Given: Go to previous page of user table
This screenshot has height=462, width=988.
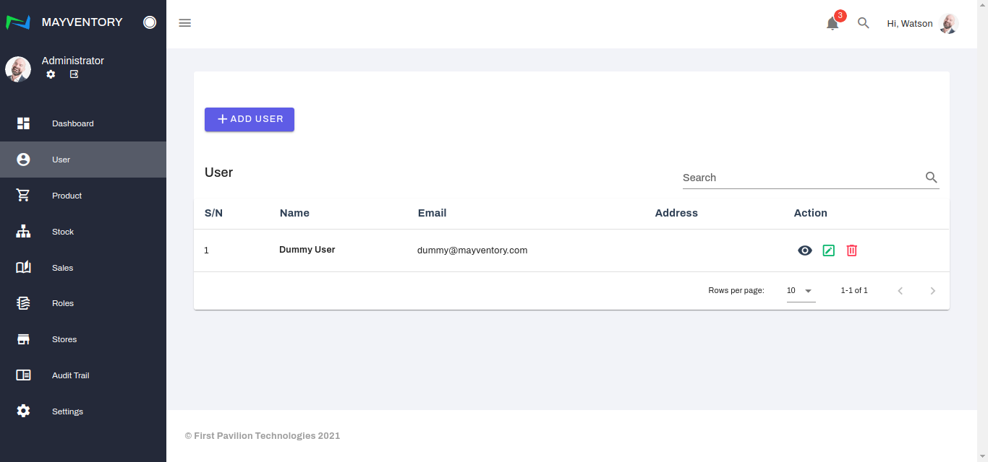Looking at the screenshot, I should pyautogui.click(x=900, y=291).
